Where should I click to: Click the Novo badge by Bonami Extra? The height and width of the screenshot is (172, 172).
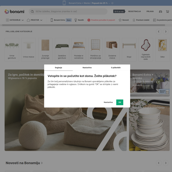(x=69, y=20)
